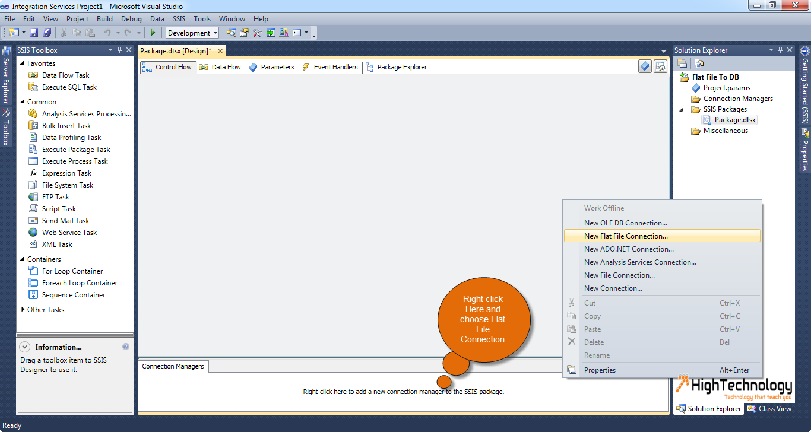The width and height of the screenshot is (811, 432).
Task: Open the SSIS Toolbox window position dropdown
Action: tap(110, 50)
